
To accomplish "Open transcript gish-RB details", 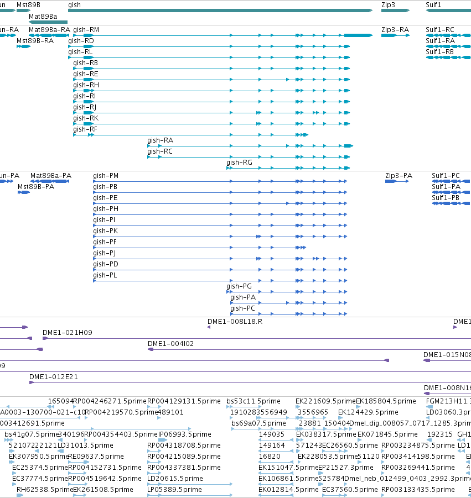I will 211,69.
